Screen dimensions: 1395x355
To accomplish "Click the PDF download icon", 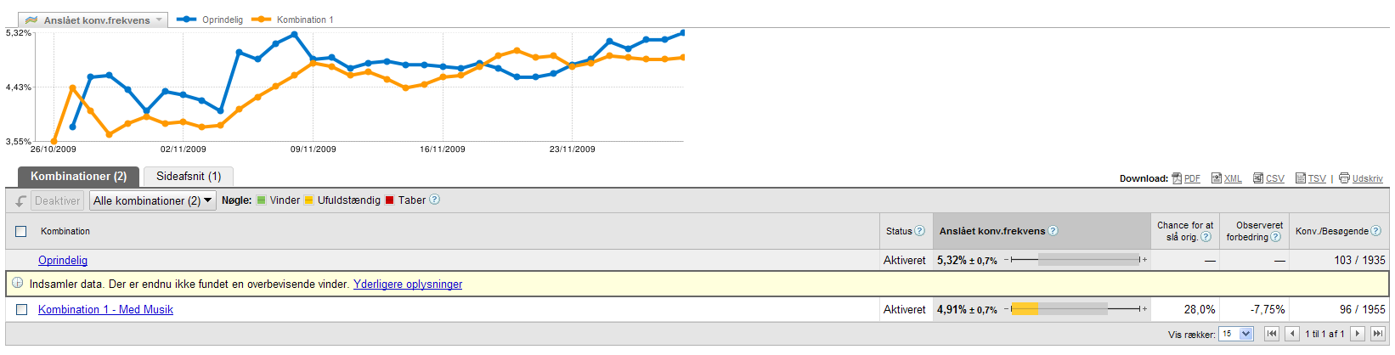I will pos(1177,178).
